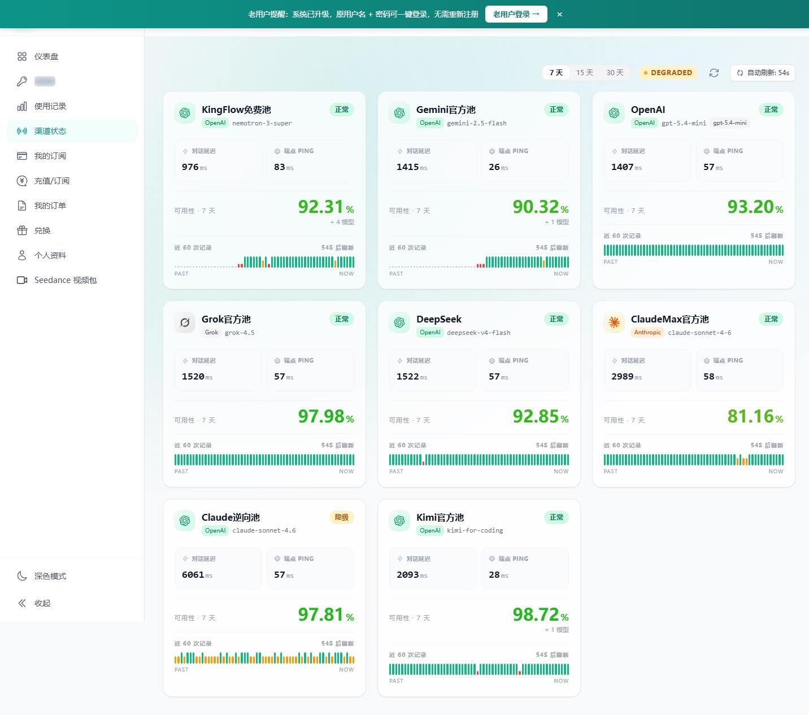Open 使用记录 bar chart icon
The height and width of the screenshot is (715, 809).
(x=22, y=106)
